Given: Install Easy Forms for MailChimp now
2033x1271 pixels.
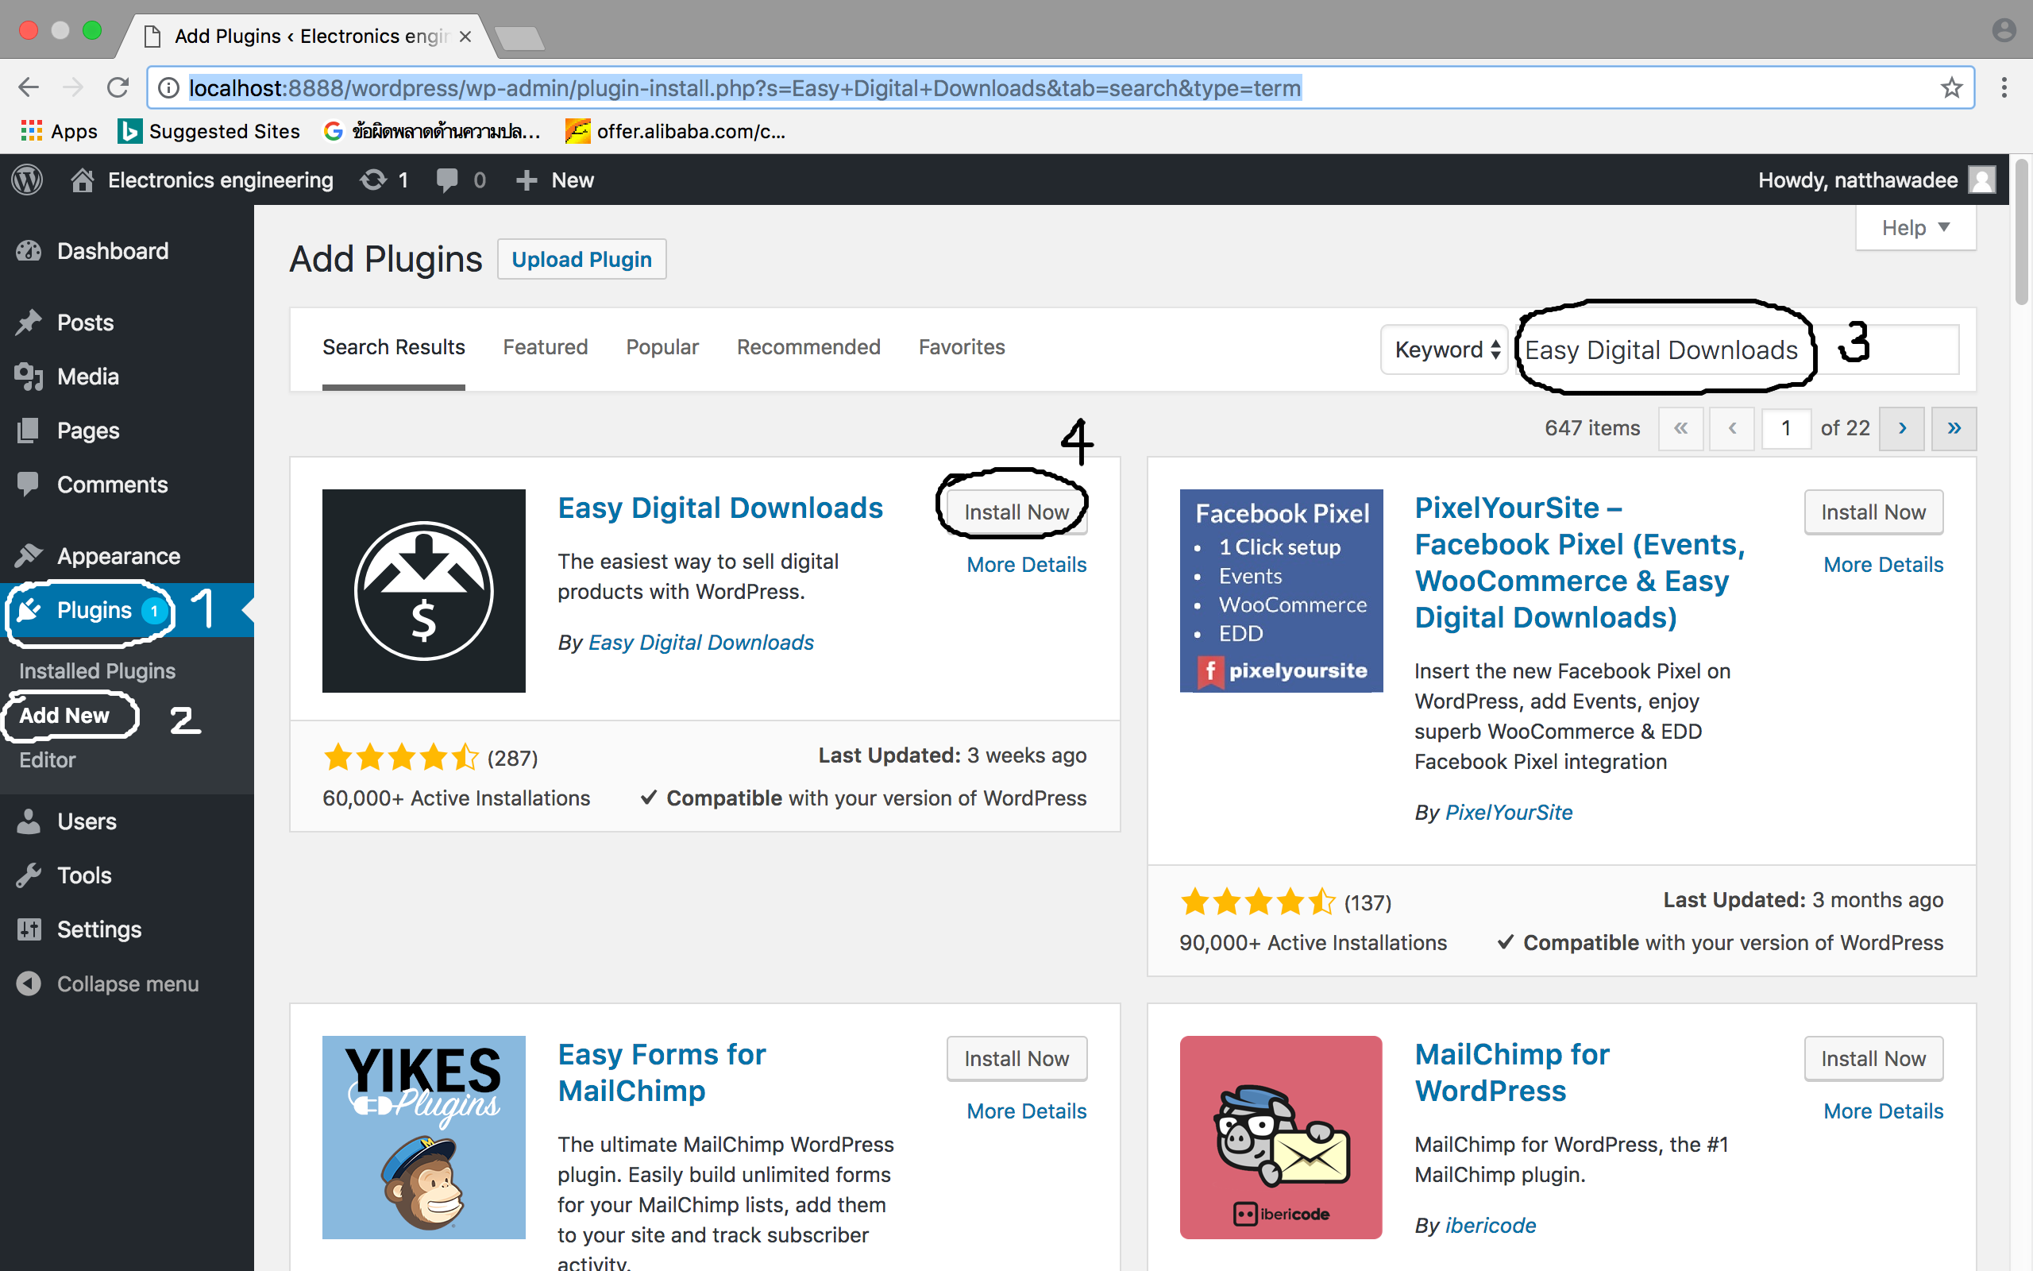Looking at the screenshot, I should (x=1016, y=1058).
